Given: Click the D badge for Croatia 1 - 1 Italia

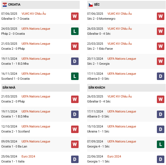Looking at the screenshot, I should [75, 159].
